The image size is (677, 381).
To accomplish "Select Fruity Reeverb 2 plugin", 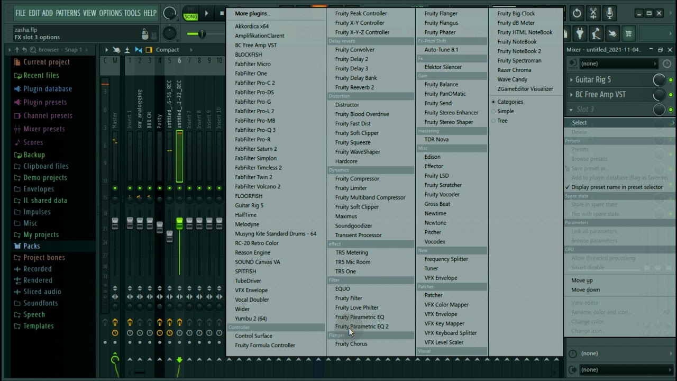I will [x=354, y=87].
